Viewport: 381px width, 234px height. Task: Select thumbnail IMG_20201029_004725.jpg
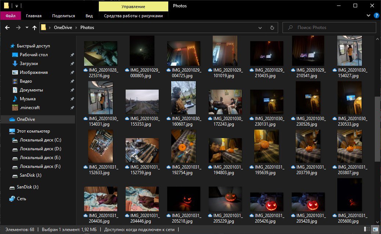click(x=184, y=54)
